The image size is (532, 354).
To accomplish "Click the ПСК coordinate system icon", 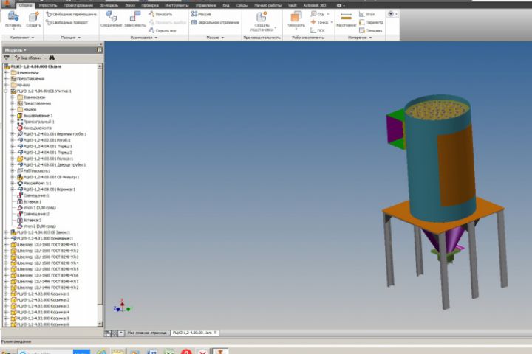I will pos(313,30).
